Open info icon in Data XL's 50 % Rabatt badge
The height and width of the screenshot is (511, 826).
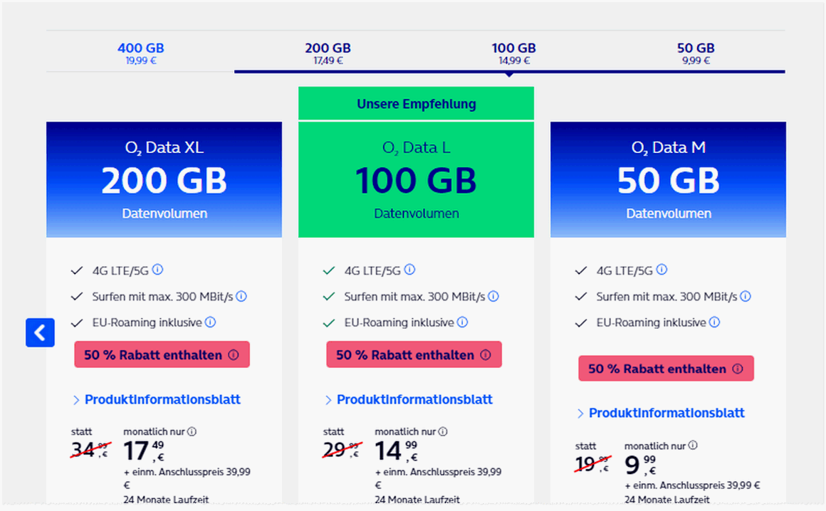pos(235,354)
